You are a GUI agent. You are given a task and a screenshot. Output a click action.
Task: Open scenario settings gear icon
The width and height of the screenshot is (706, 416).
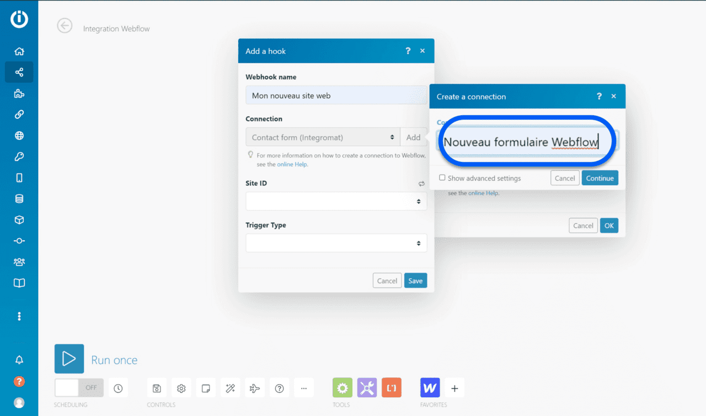[181, 388]
